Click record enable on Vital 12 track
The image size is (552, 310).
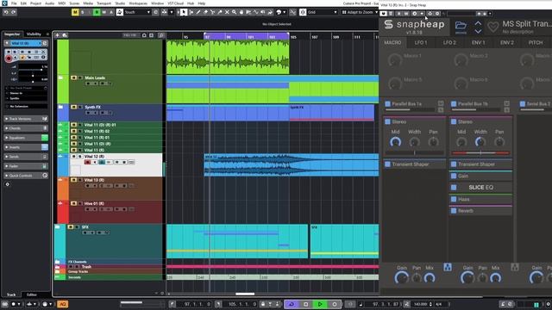87,162
